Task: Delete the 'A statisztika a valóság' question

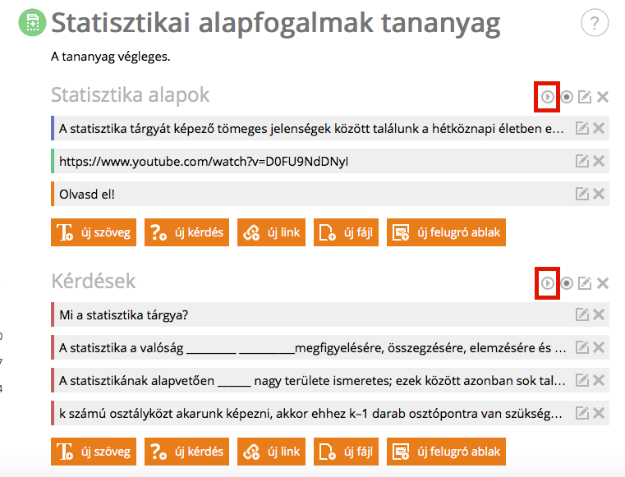Action: coord(599,347)
